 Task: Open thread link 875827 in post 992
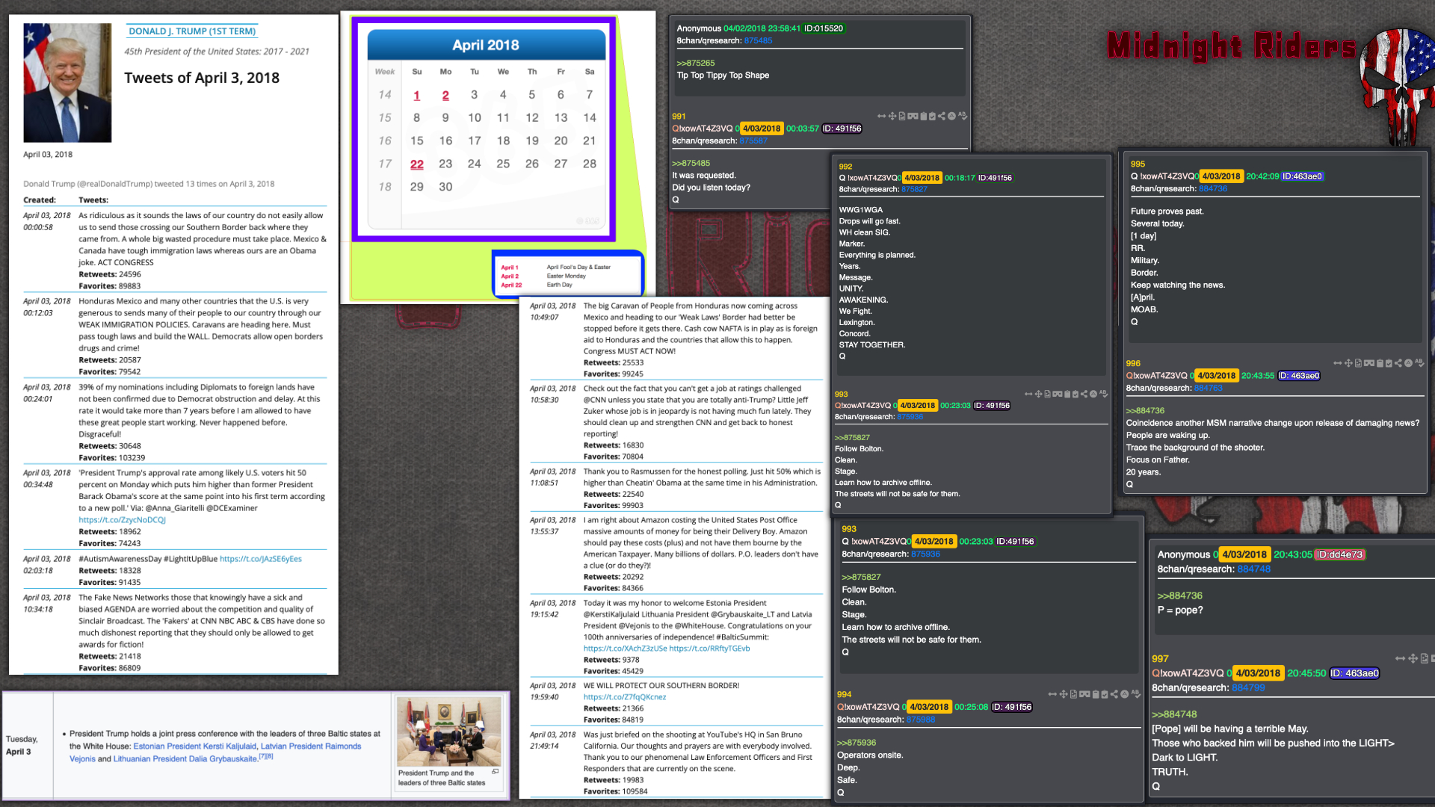(914, 189)
